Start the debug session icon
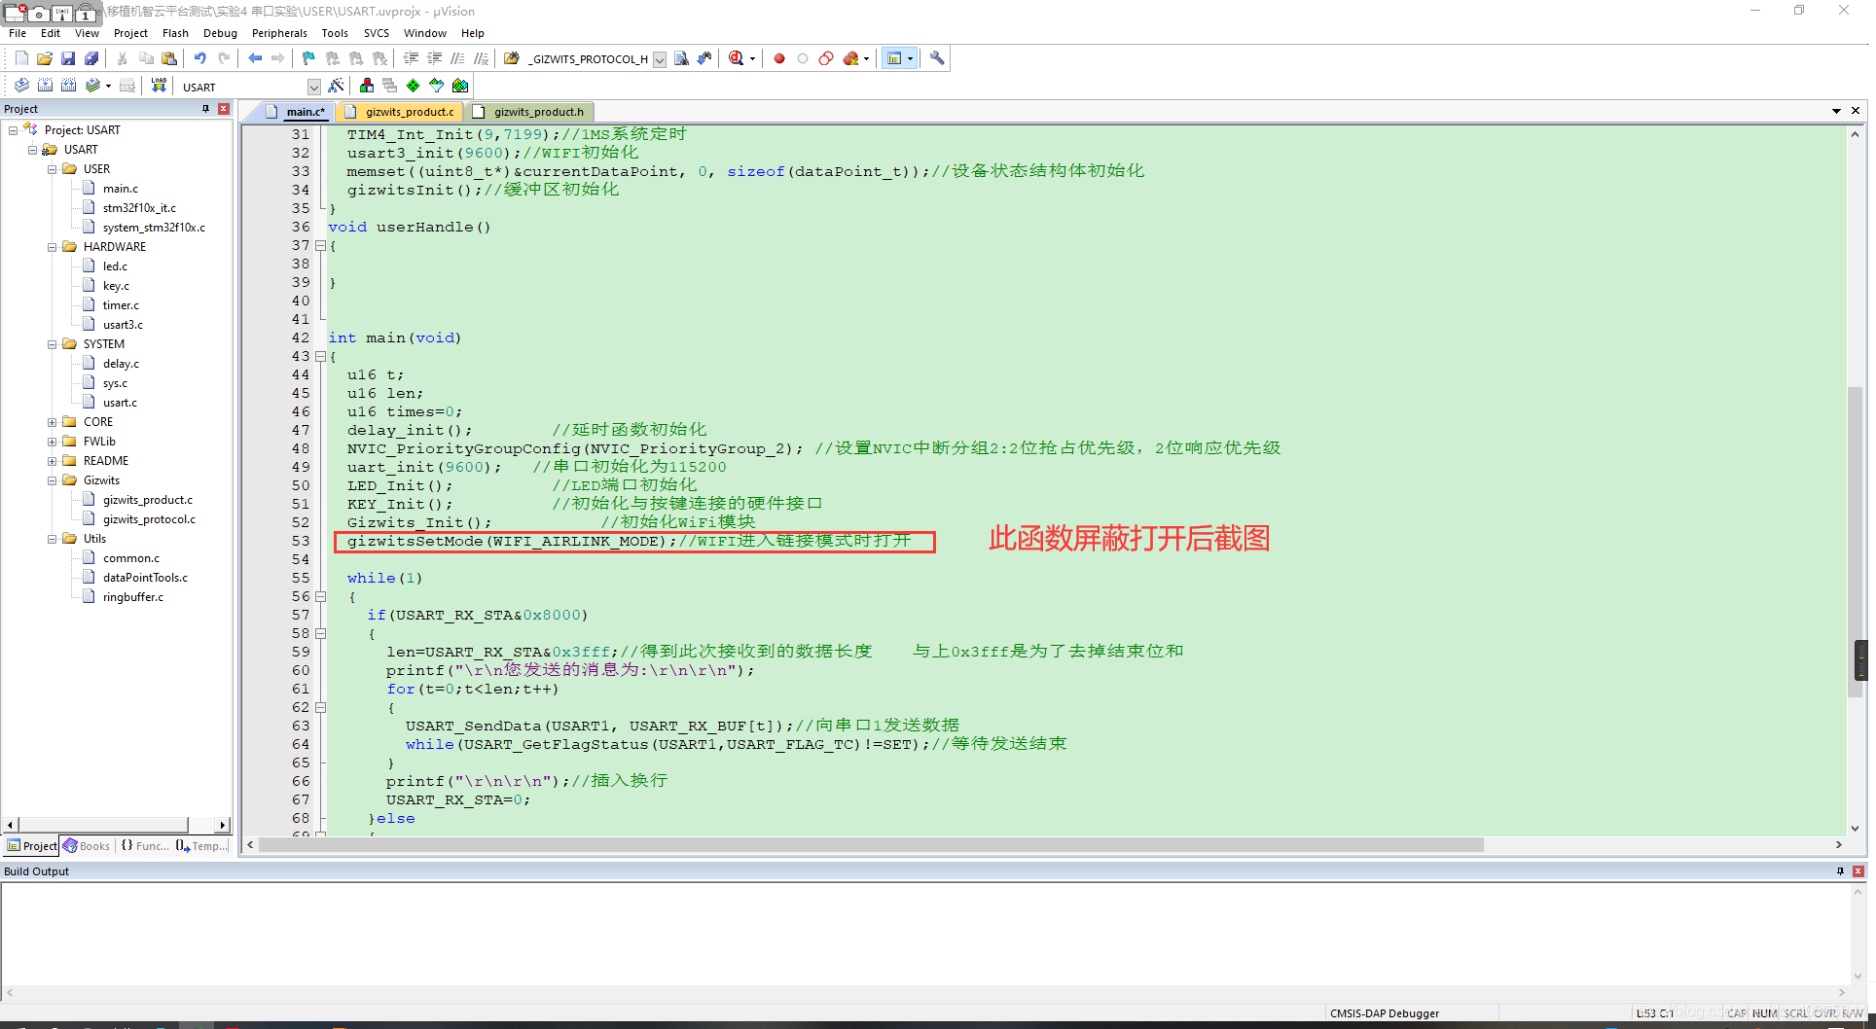1876x1029 pixels. [736, 58]
